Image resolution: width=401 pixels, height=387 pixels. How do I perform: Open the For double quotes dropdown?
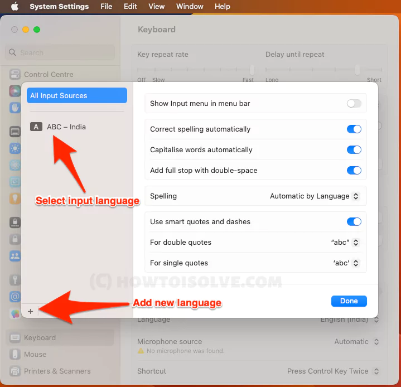[x=345, y=242]
